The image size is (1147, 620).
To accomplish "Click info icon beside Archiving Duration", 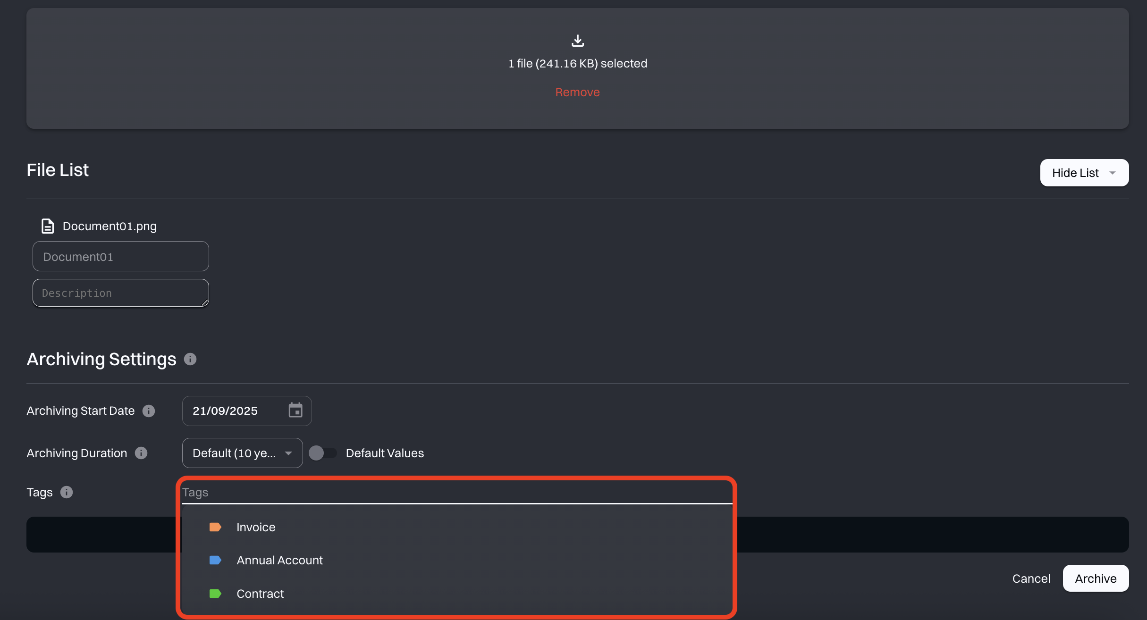I will tap(141, 453).
